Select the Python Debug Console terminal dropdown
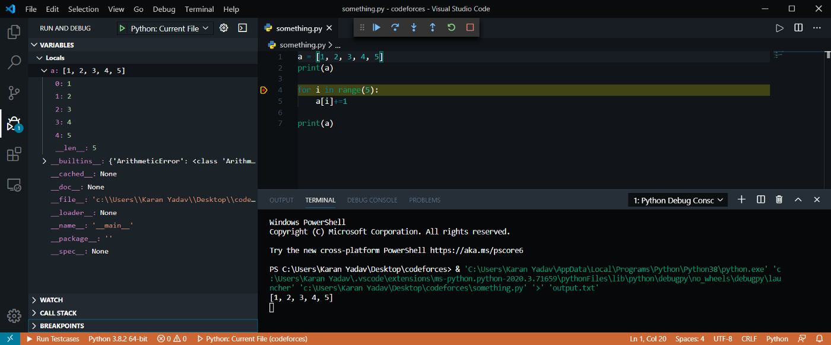The height and width of the screenshot is (345, 831). tap(678, 200)
